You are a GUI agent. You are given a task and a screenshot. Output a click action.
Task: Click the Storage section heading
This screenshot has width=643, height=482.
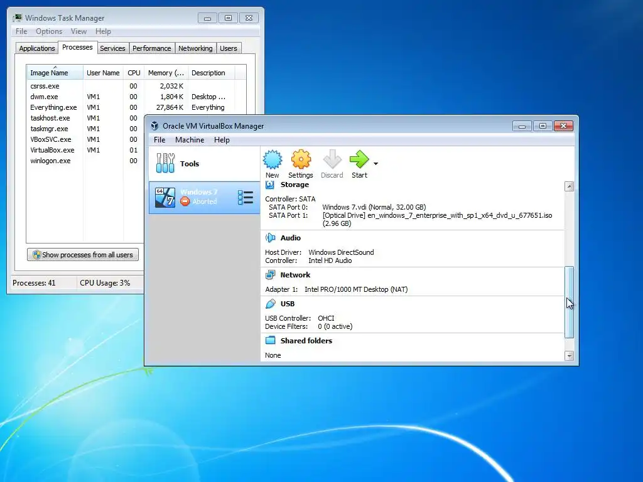click(294, 185)
